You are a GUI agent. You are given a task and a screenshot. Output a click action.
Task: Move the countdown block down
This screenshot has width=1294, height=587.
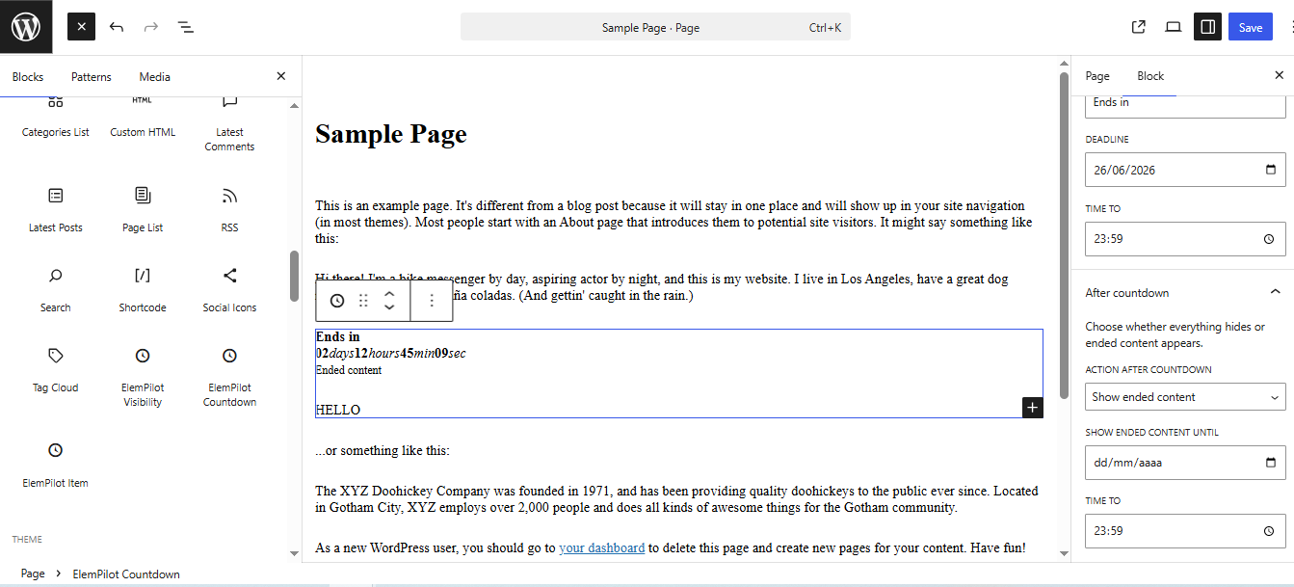[389, 307]
